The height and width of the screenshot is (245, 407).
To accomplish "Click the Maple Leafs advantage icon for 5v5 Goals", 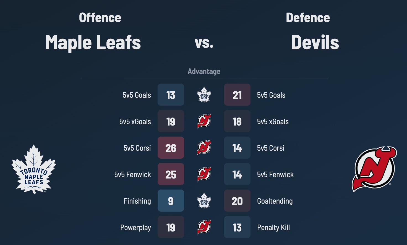I will point(204,95).
